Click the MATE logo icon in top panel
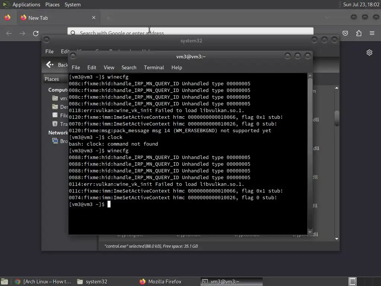381x286 pixels. tap(6, 4)
